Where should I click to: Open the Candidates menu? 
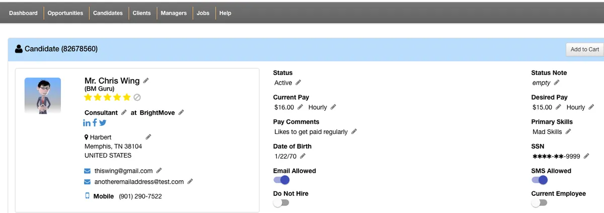coord(108,13)
